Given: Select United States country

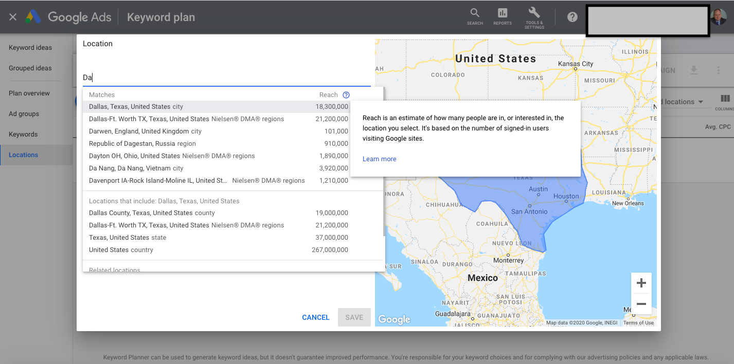Looking at the screenshot, I should click(232, 250).
